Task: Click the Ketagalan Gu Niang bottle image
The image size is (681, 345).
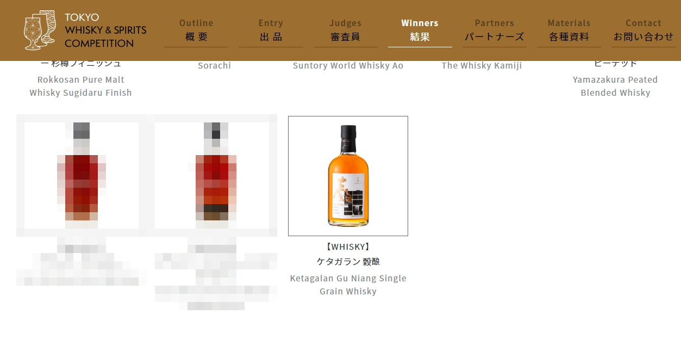Action: pos(348,176)
